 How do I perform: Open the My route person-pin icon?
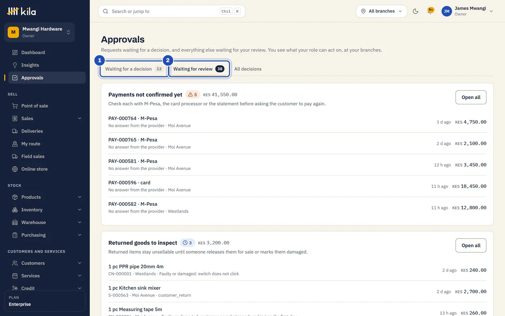point(15,144)
